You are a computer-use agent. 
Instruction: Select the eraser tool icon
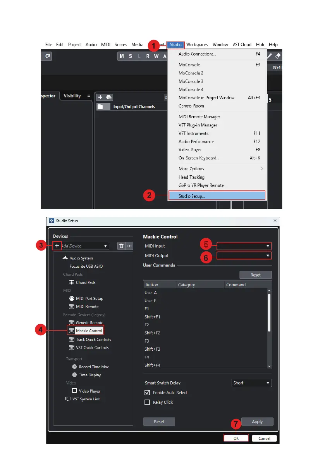[x=278, y=56]
